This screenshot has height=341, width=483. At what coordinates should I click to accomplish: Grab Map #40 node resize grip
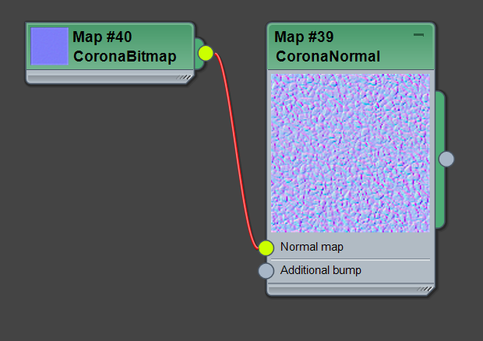coord(184,78)
